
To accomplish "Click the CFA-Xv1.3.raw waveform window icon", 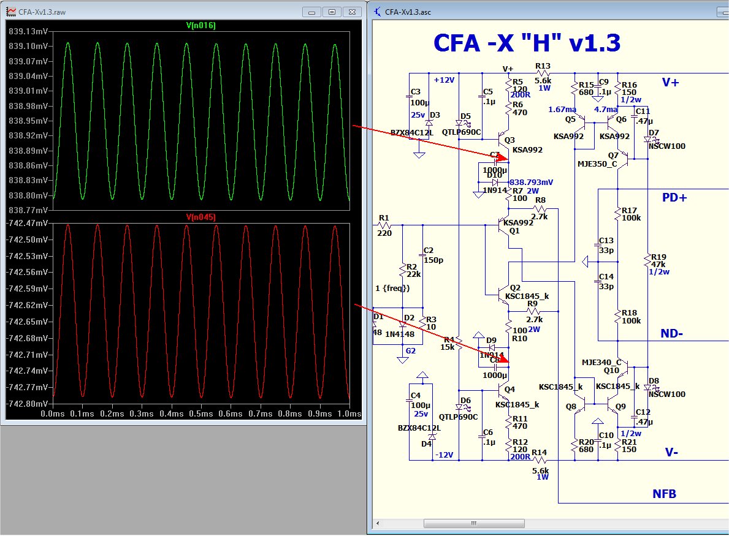I will point(10,12).
